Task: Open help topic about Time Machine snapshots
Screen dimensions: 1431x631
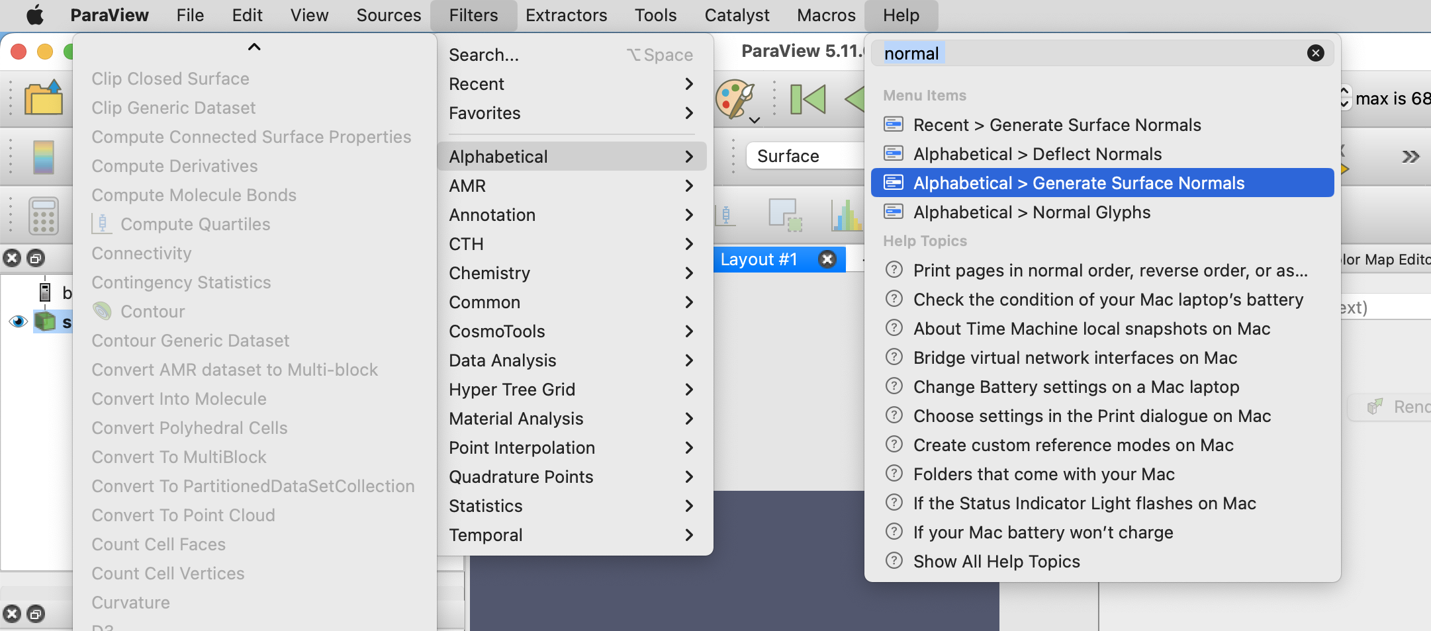Action: point(1102,329)
